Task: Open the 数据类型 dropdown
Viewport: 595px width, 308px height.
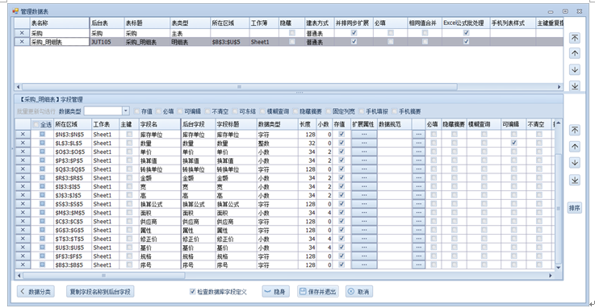Action: 126,111
